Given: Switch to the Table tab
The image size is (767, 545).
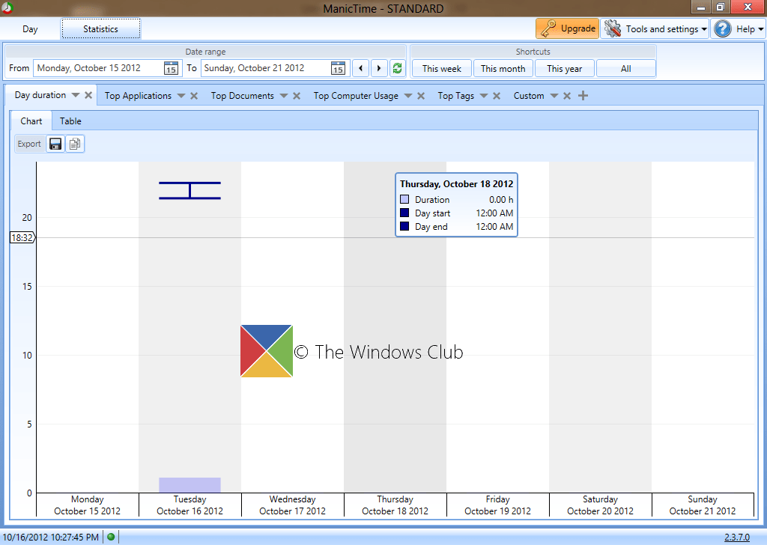Looking at the screenshot, I should [x=70, y=121].
